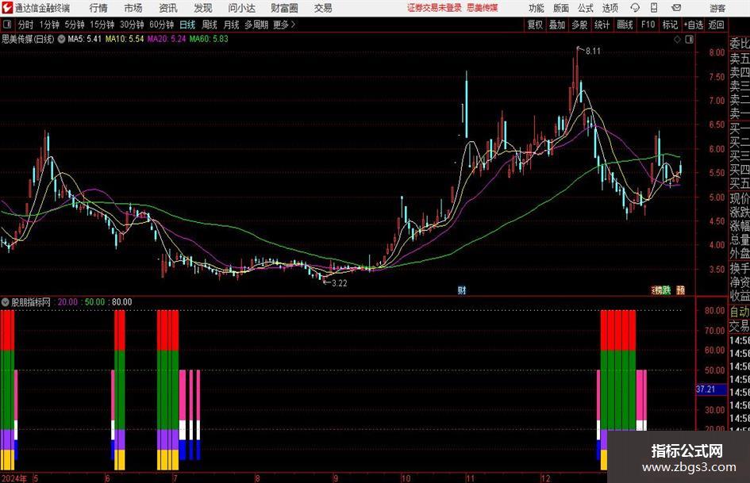750x483 pixels.
Task: Open the 选项 menu
Action: pyautogui.click(x=610, y=8)
